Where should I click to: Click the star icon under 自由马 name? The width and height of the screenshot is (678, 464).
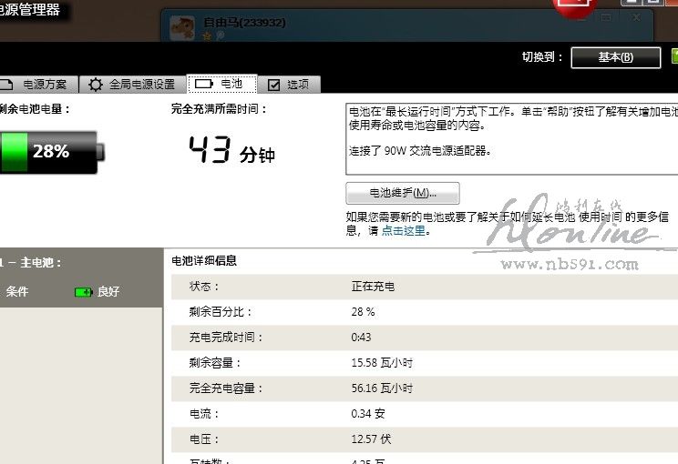(x=207, y=36)
